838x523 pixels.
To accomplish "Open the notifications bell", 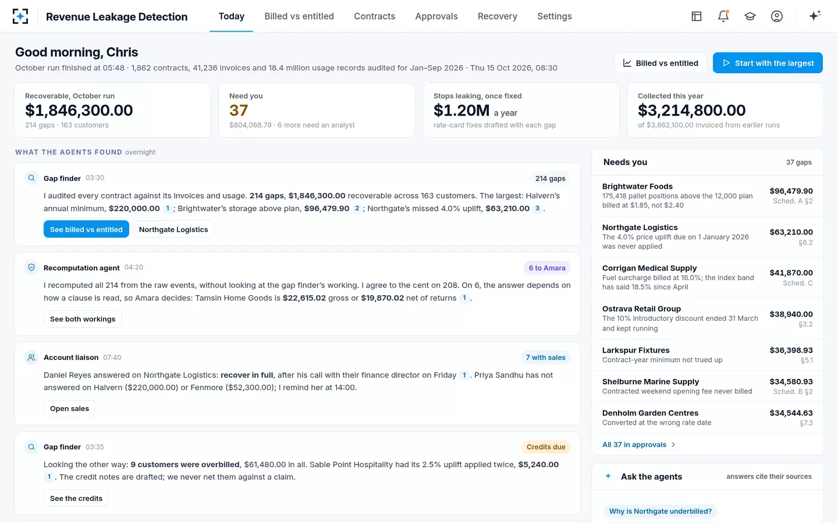I will tap(723, 16).
